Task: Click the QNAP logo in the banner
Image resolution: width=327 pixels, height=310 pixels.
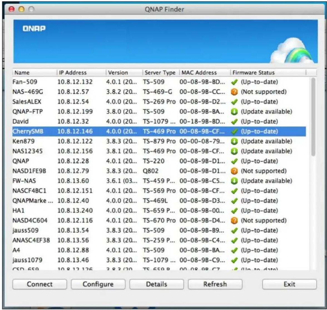Action: [34, 29]
